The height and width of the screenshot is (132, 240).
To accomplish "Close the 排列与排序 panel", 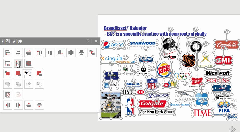I will [x=96, y=41].
